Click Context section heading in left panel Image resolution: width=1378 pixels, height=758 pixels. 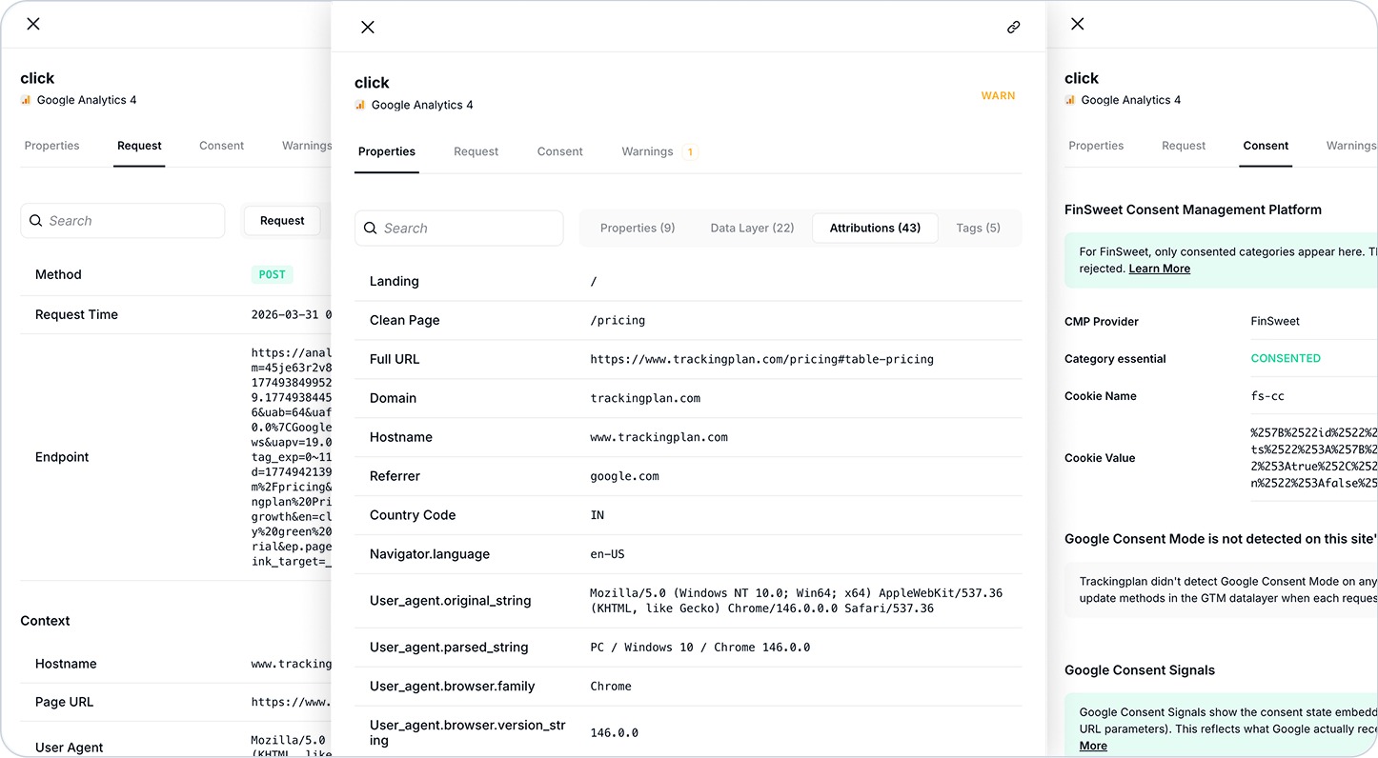[45, 621]
